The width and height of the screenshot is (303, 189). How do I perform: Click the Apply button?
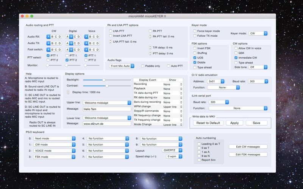pyautogui.click(x=234, y=123)
